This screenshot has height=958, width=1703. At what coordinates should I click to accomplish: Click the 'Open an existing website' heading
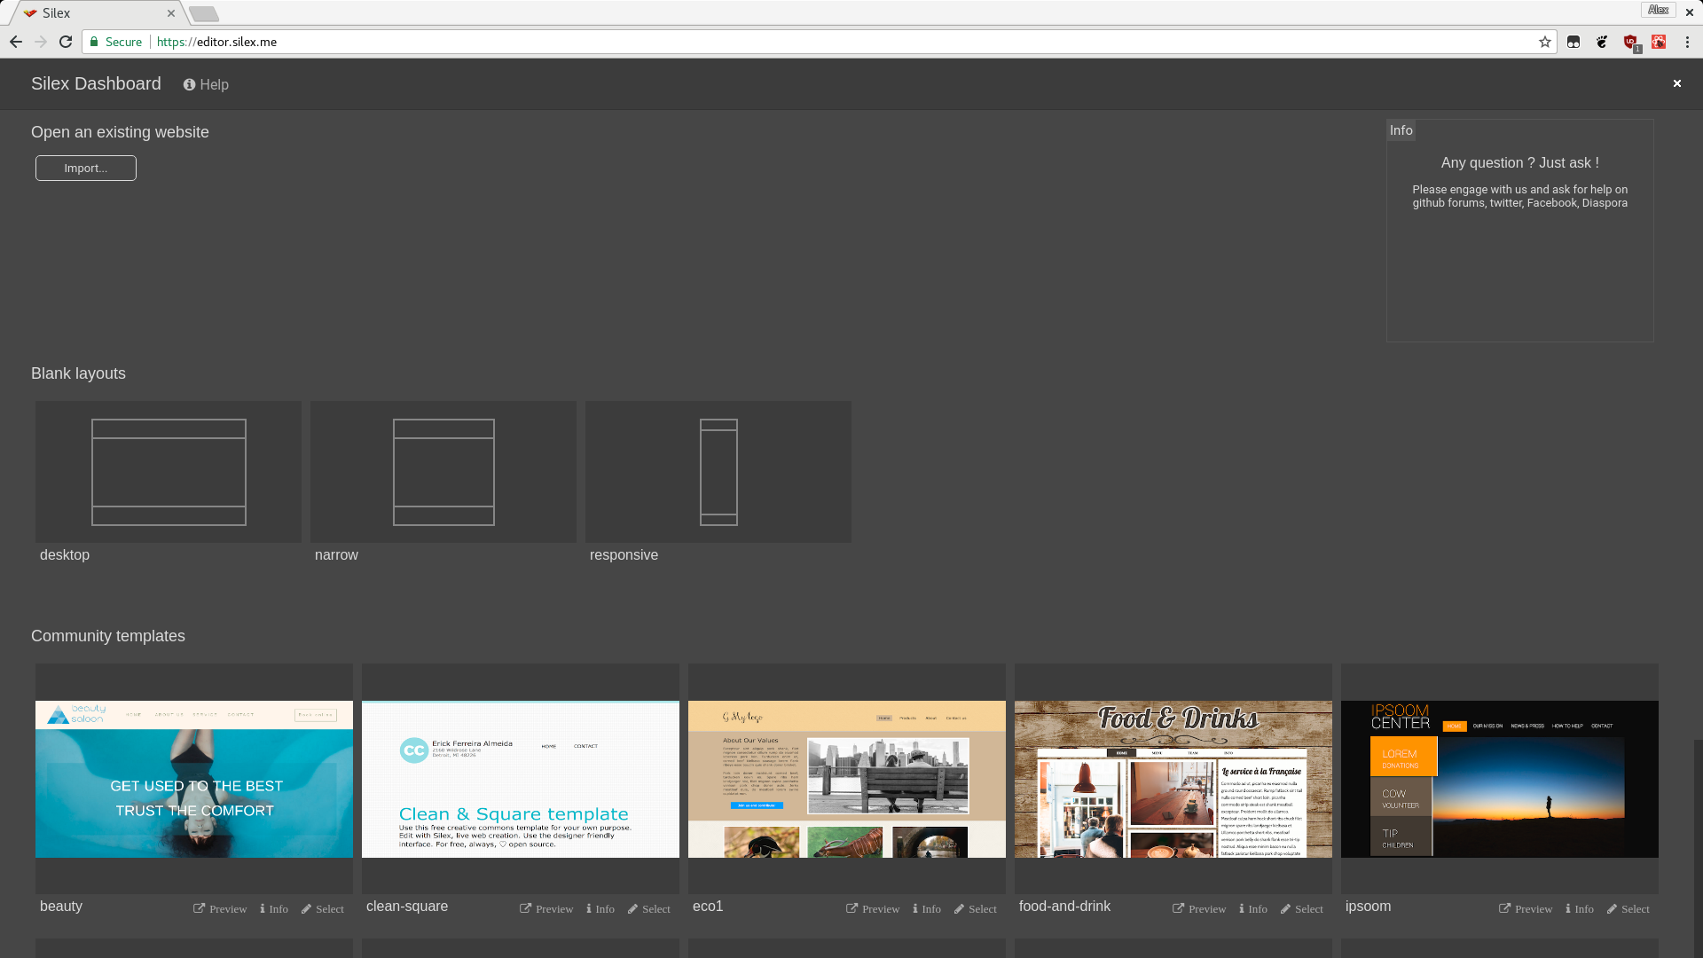pyautogui.click(x=120, y=132)
